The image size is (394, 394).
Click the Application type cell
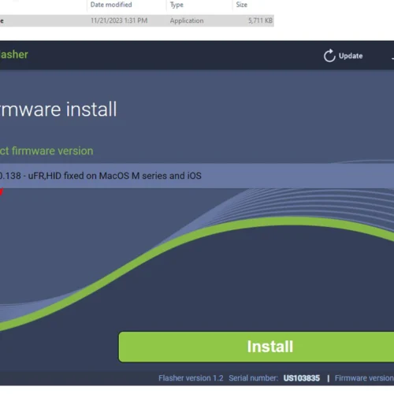[x=187, y=20]
